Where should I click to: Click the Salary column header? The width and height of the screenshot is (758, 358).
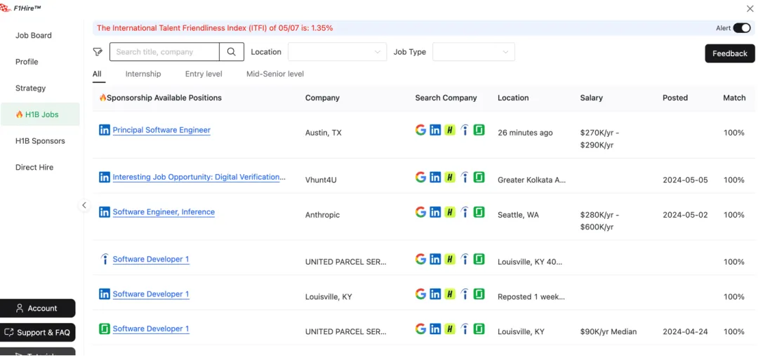pyautogui.click(x=591, y=98)
